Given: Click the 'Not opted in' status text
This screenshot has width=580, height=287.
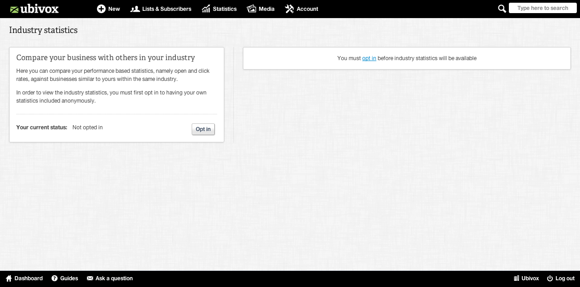Looking at the screenshot, I should coord(87,127).
